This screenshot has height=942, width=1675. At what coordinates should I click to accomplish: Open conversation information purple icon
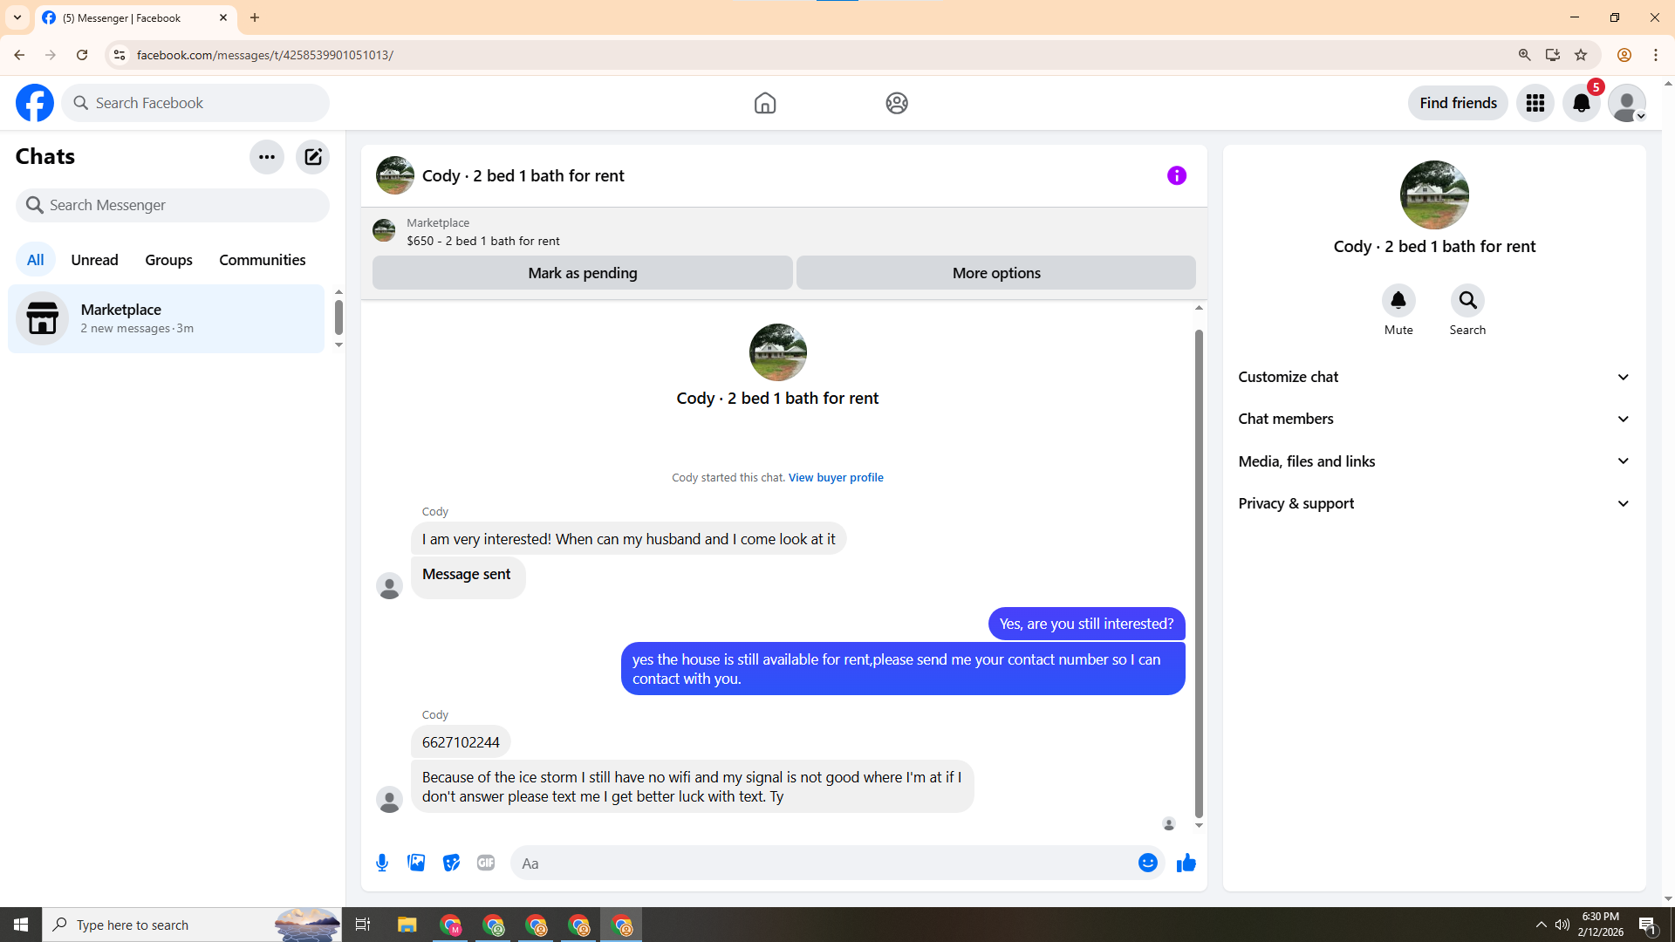[1177, 175]
